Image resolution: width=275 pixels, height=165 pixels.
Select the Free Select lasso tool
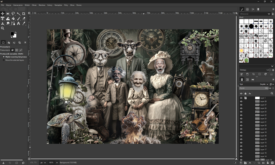13,14
